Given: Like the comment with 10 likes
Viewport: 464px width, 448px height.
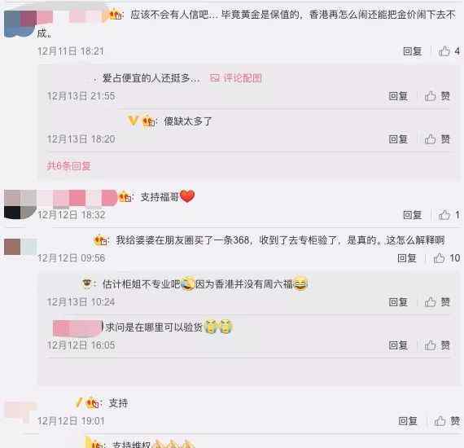Looking at the screenshot, I should [x=447, y=258].
